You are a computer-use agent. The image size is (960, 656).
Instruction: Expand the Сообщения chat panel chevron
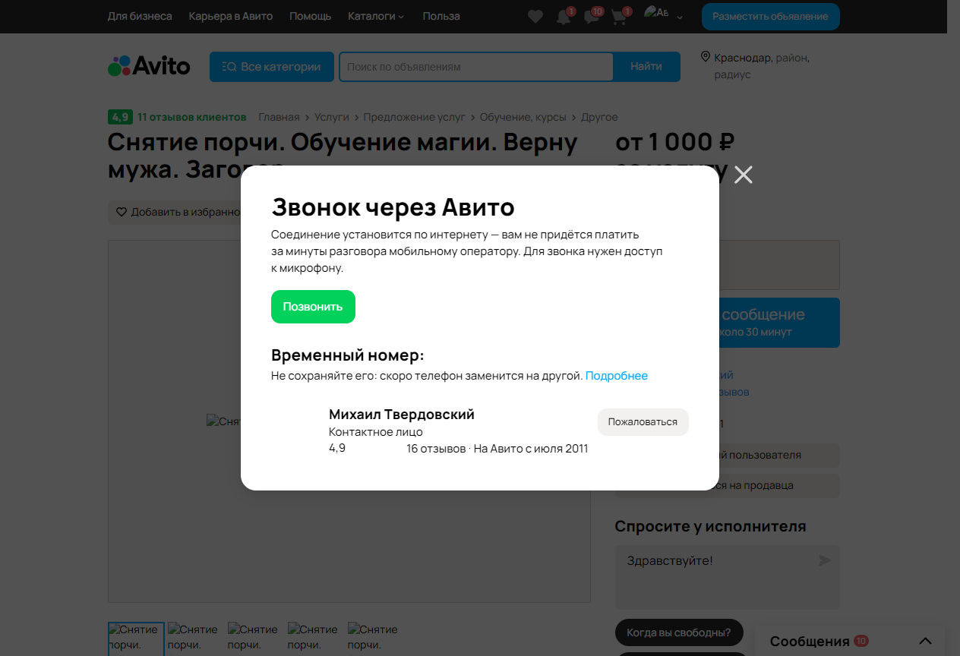click(x=925, y=641)
